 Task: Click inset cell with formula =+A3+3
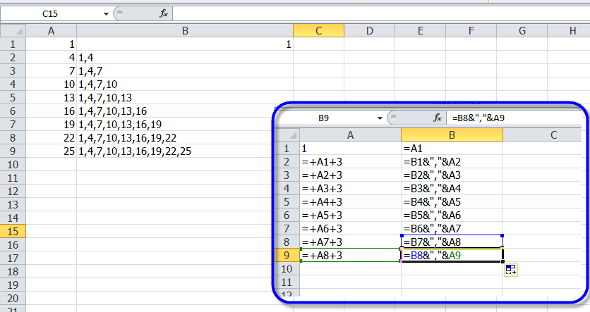click(350, 189)
